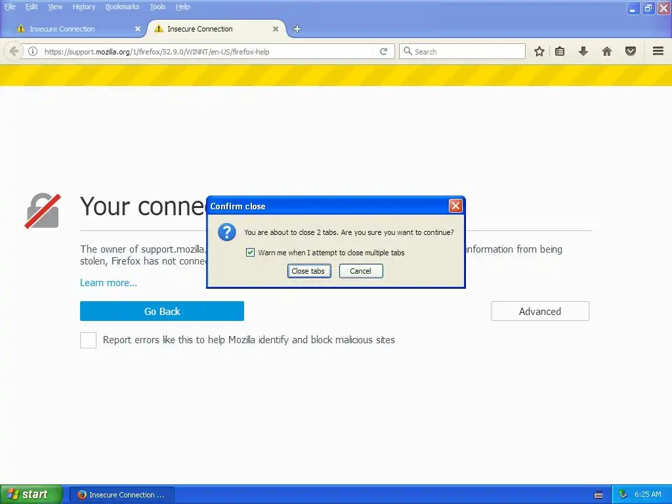This screenshot has width=672, height=504.
Task: Restore down the Firefox window
Action: (648, 8)
